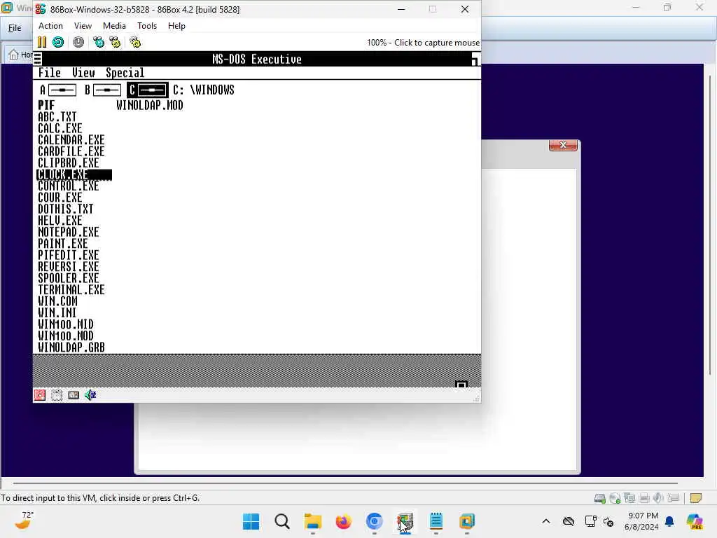Click the minimized icon in Windows 1.0 icon area
Screen dimensions: 717x538
pos(461,385)
